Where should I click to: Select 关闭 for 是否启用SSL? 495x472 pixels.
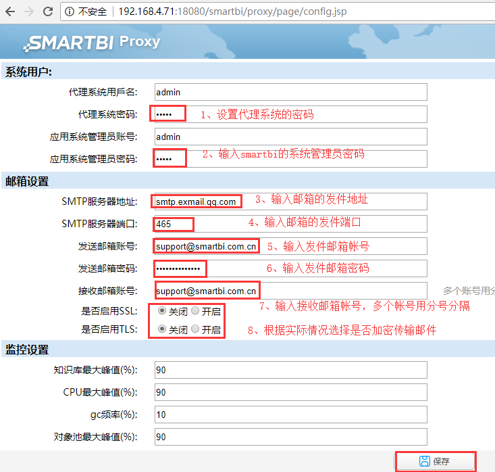click(x=162, y=311)
